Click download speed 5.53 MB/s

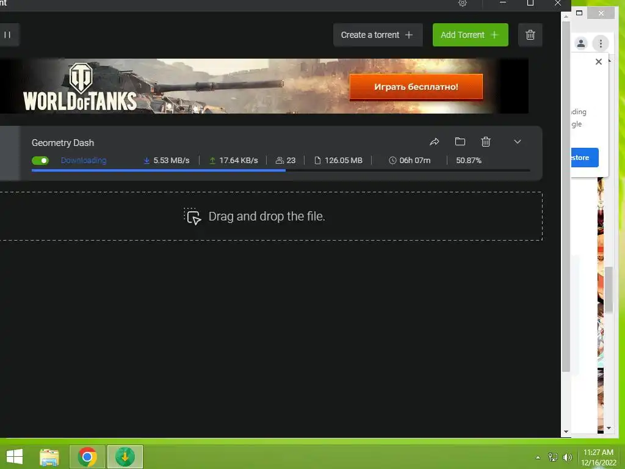click(167, 161)
